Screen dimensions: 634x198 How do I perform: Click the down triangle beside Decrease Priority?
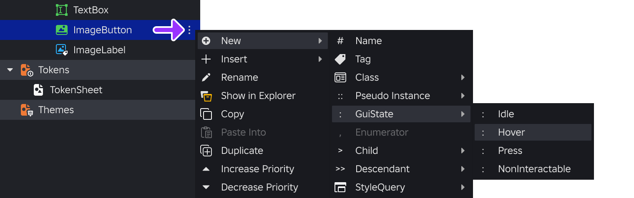click(206, 187)
